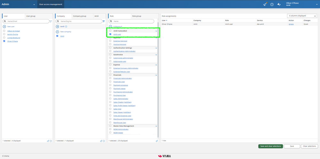The image size is (320, 159).
Task: Open the 6 columns displayed dropdown
Action: point(302,16)
